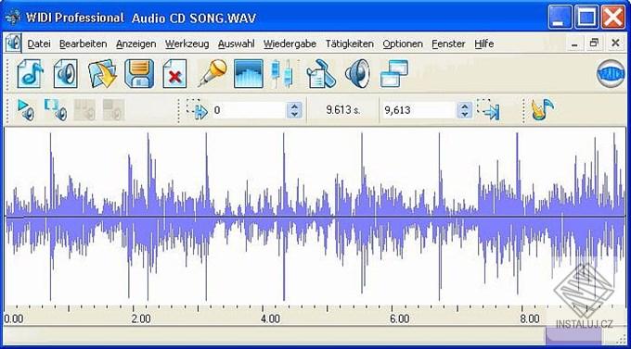Open the Werkzeug menu
This screenshot has height=349, width=631.
[x=187, y=44]
